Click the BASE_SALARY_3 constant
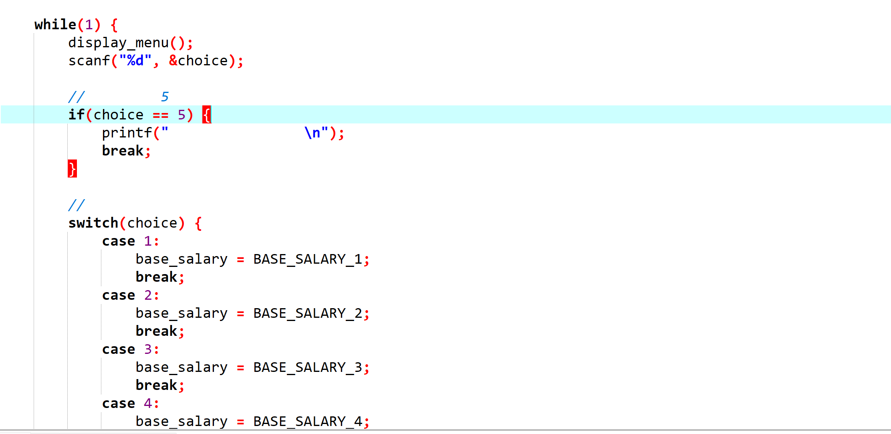Viewport: 891px width, 434px height. 307,367
